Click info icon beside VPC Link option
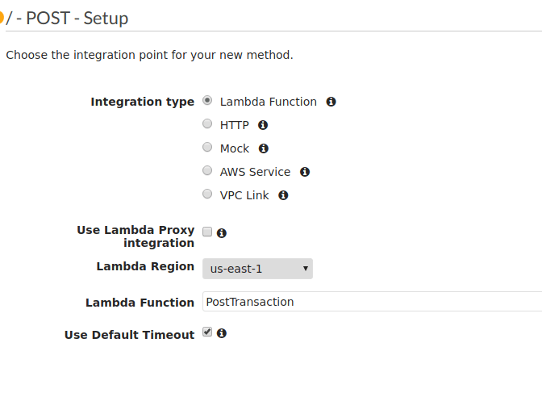This screenshot has height=397, width=542. click(x=283, y=195)
